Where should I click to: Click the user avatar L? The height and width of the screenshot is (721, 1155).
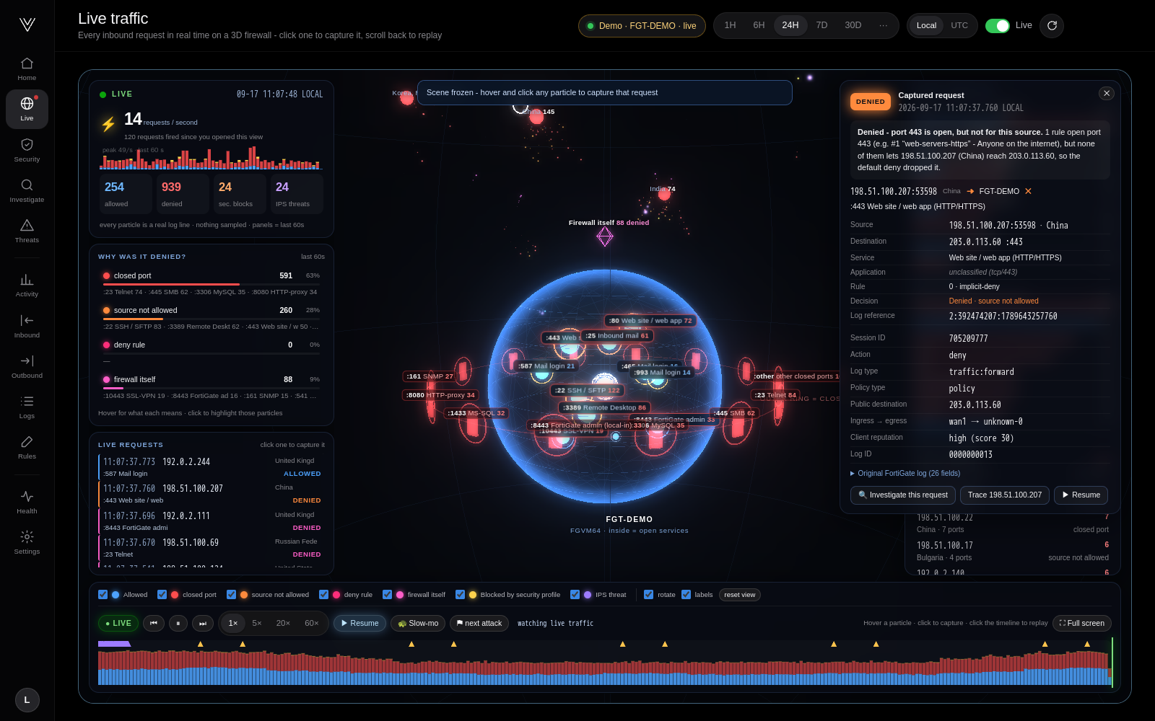[x=27, y=699]
